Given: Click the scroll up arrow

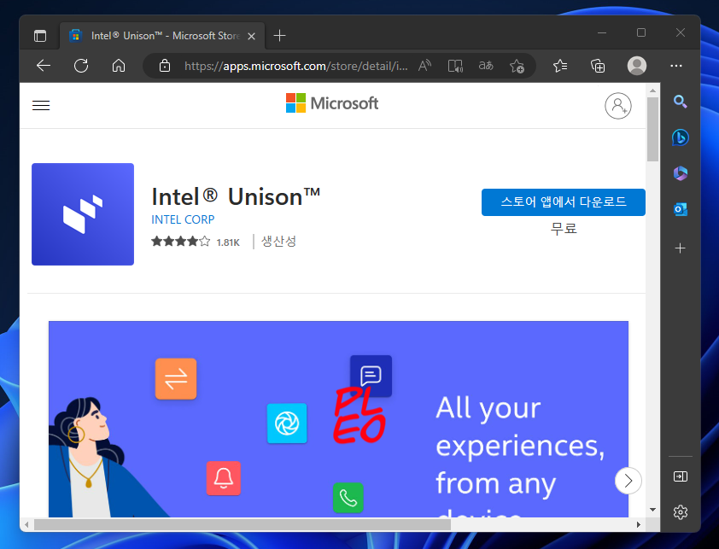Looking at the screenshot, I should (652, 91).
